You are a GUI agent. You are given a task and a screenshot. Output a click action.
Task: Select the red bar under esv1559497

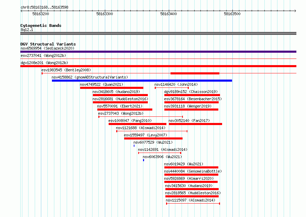(153, 138)
